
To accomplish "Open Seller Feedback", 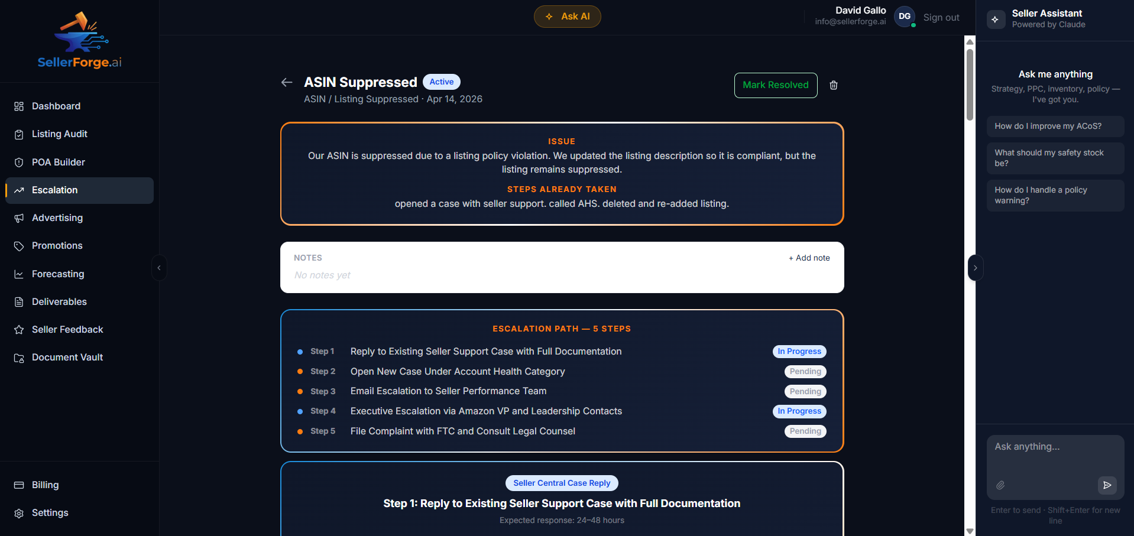I will (x=67, y=329).
